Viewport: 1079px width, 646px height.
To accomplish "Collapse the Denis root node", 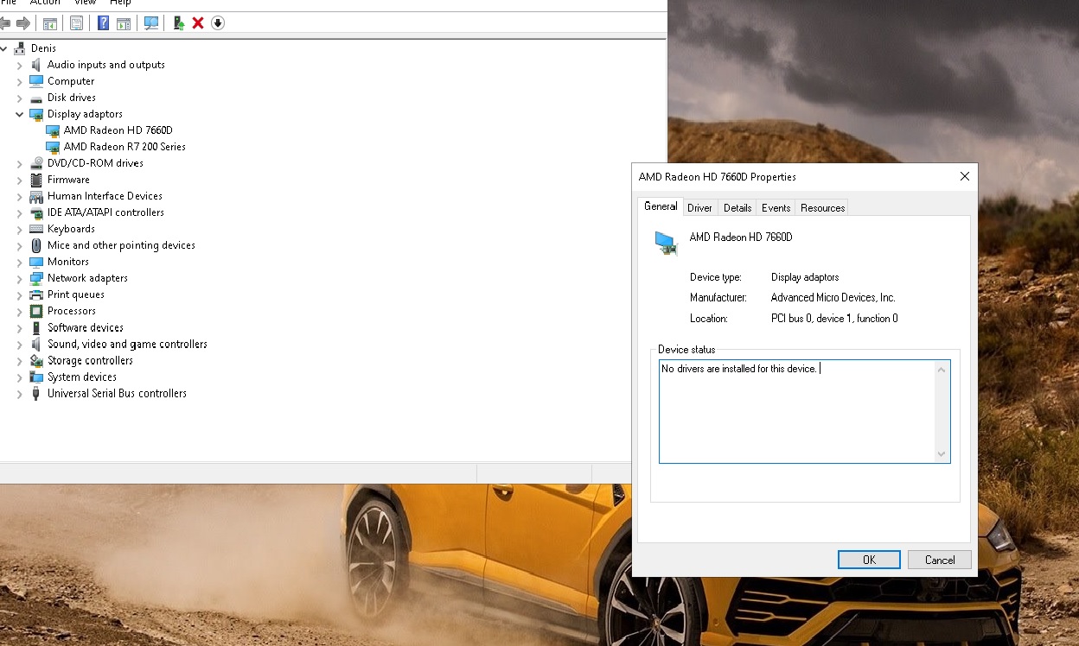I will click(3, 48).
